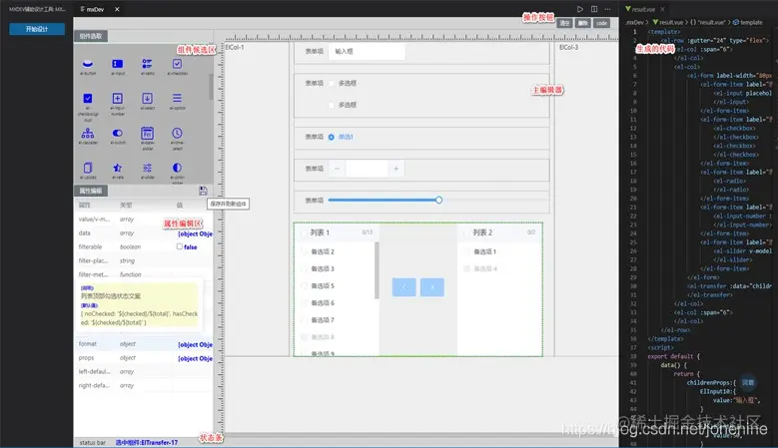
Task: Check 备选项 2 in 列表 1
Action: (305, 251)
